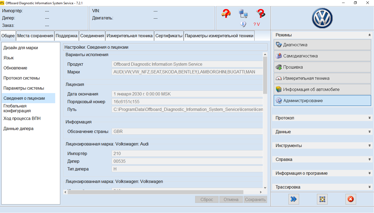
Task: Click the red X exit button
Action: 351,199
